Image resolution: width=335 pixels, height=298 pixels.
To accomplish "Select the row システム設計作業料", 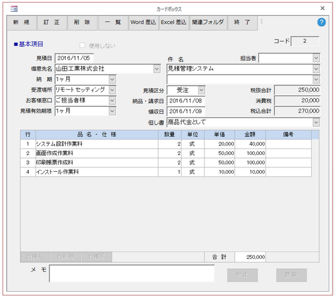I will (166, 144).
